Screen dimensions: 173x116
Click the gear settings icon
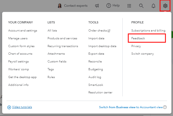pyautogui.click(x=165, y=6)
